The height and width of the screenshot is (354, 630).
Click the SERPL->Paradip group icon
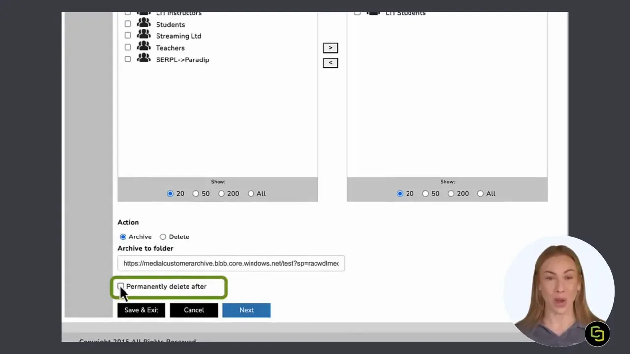coord(143,58)
